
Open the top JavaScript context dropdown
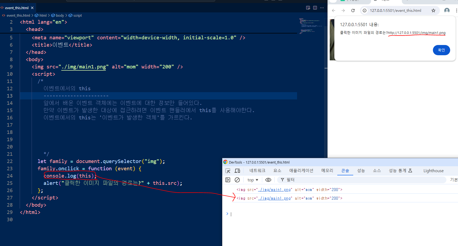253,180
